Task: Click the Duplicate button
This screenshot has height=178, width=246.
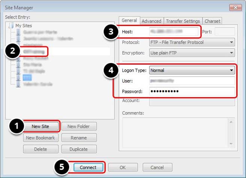Action: pos(79,149)
